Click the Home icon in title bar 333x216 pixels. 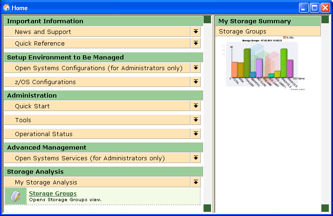click(7, 8)
